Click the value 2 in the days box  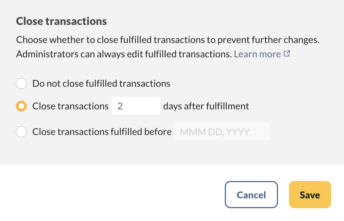(120, 106)
